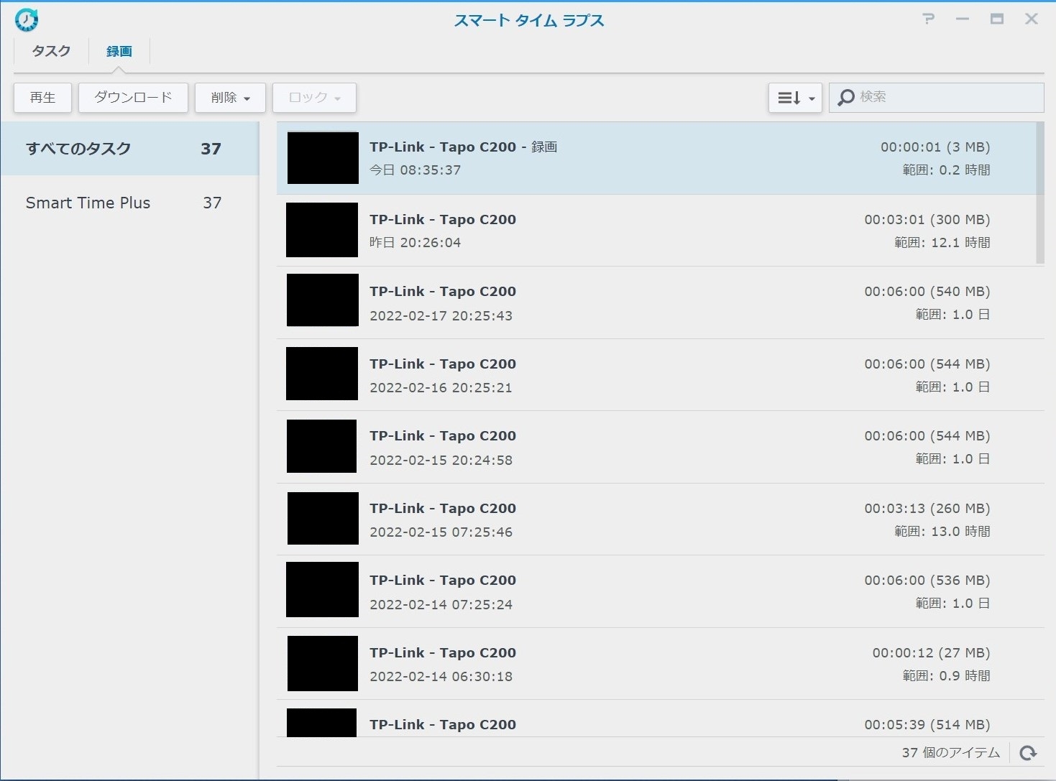This screenshot has width=1056, height=781.
Task: Select the timestamp 2022-02-15 07:25:46
Action: tap(441, 532)
